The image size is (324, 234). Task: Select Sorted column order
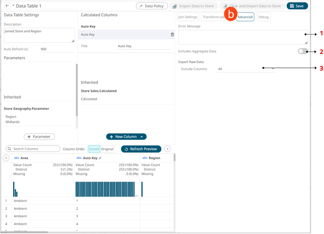tap(94, 149)
